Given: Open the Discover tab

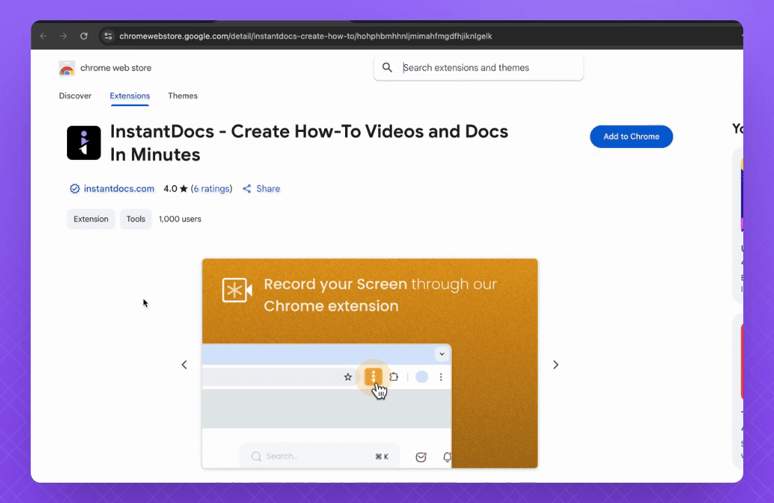Looking at the screenshot, I should click(x=75, y=96).
